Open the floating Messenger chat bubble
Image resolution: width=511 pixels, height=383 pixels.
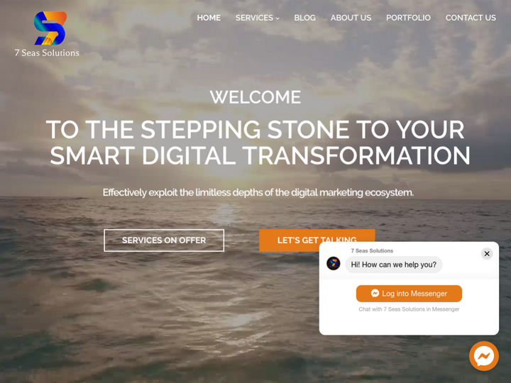[483, 356]
